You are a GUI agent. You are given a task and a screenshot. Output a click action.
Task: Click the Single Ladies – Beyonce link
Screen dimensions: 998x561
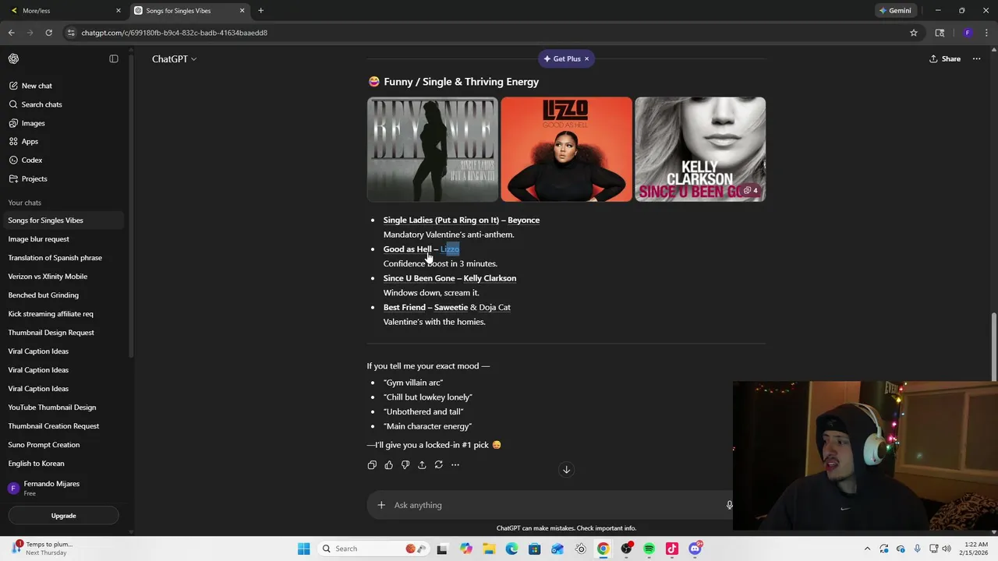click(462, 220)
